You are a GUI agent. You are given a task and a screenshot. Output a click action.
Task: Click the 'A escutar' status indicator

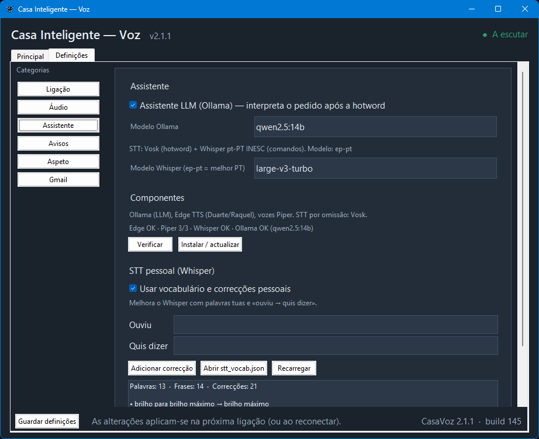click(505, 34)
